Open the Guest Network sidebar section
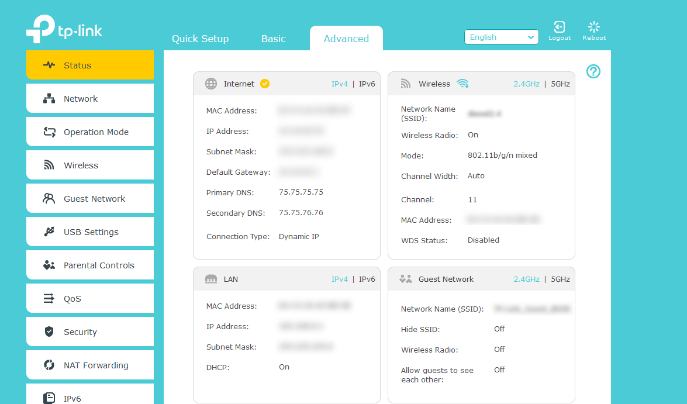 pyautogui.click(x=88, y=198)
